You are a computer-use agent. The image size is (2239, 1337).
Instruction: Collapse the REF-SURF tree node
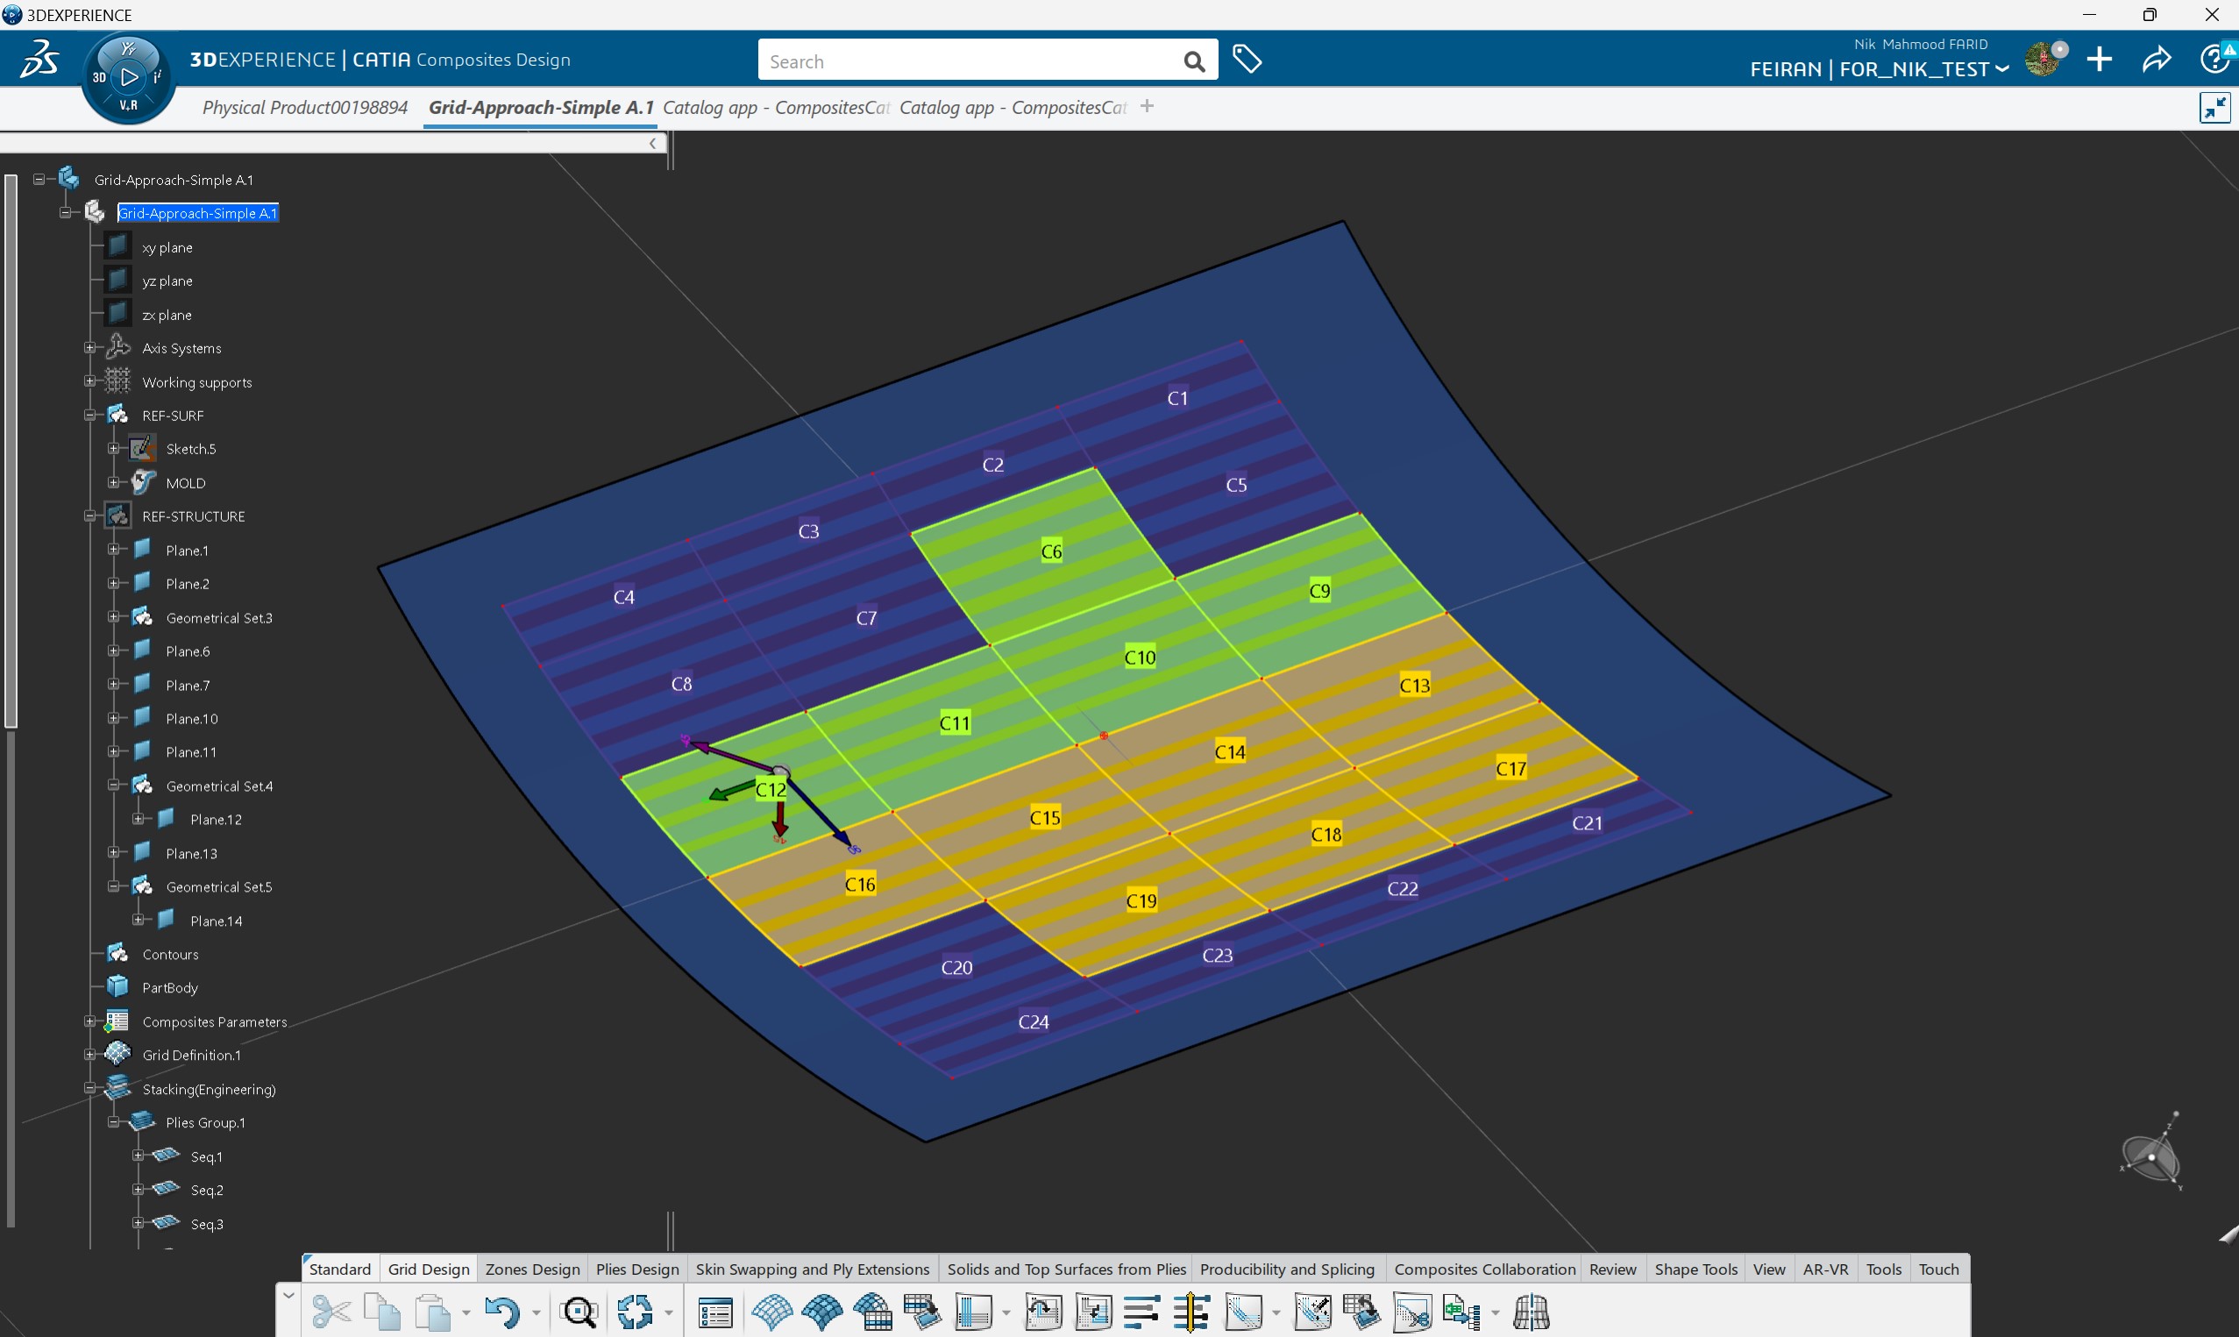tap(90, 416)
